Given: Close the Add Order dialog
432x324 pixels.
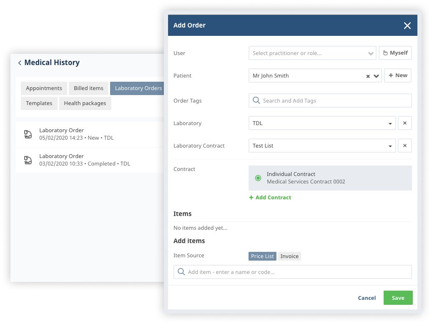Looking at the screenshot, I should coord(407,26).
